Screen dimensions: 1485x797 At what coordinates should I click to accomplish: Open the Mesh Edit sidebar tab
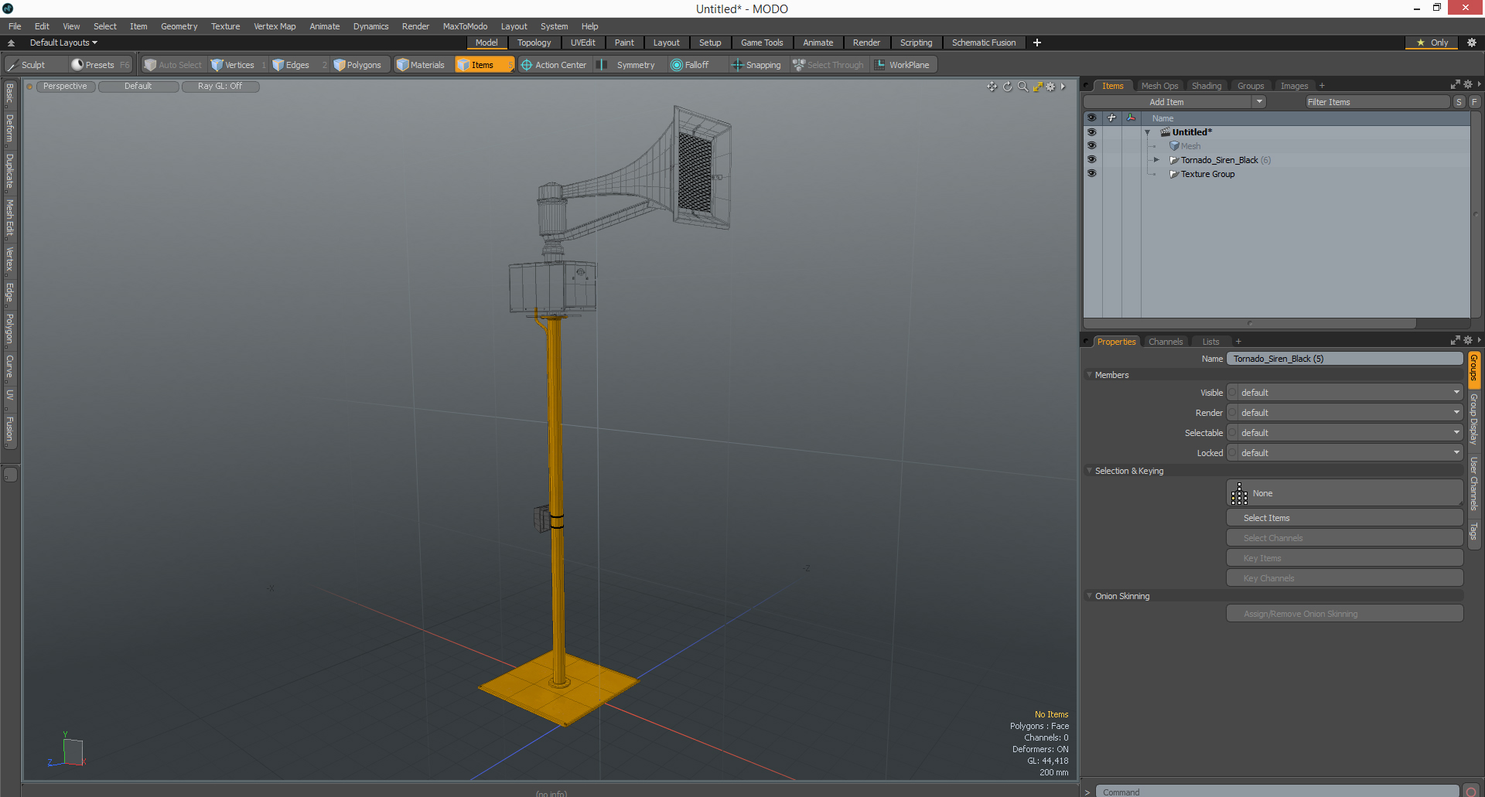(10, 218)
